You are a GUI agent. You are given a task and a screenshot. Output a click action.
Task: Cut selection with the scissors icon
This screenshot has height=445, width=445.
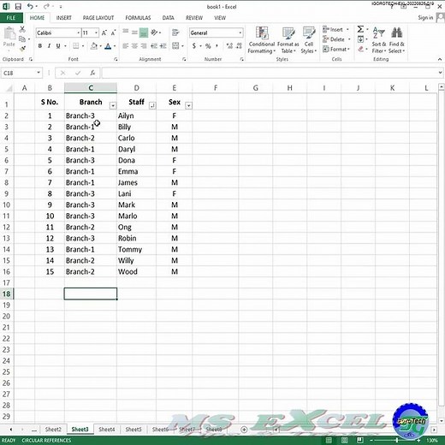22,29
